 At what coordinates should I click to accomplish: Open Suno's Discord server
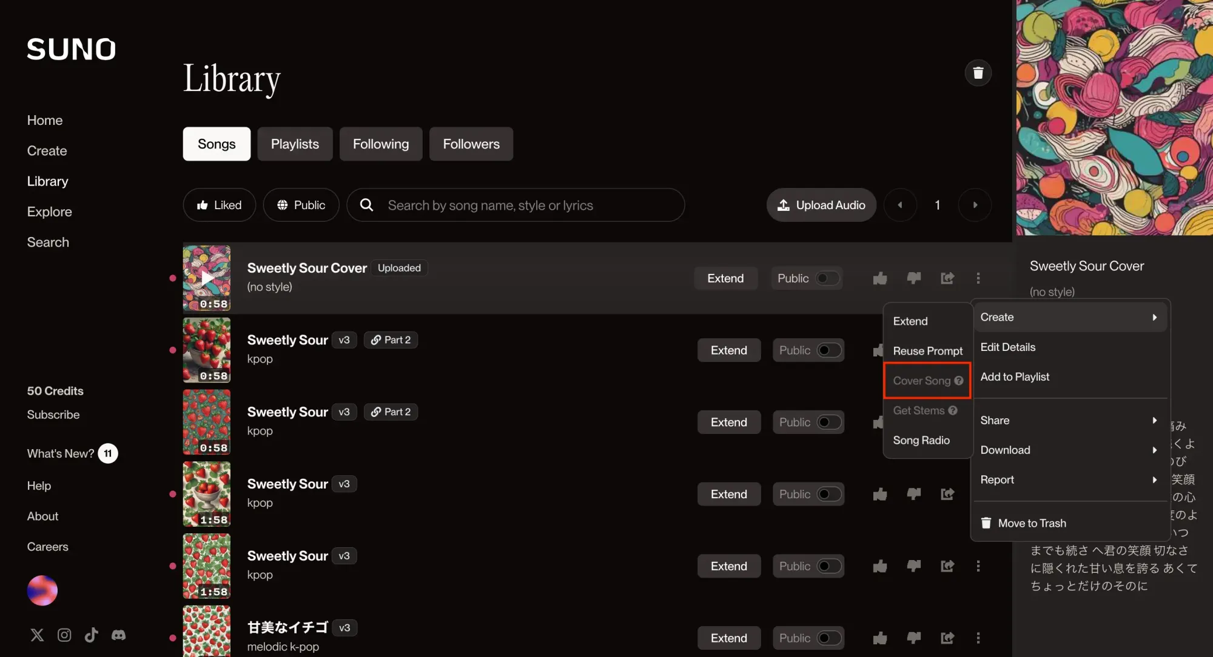tap(118, 635)
